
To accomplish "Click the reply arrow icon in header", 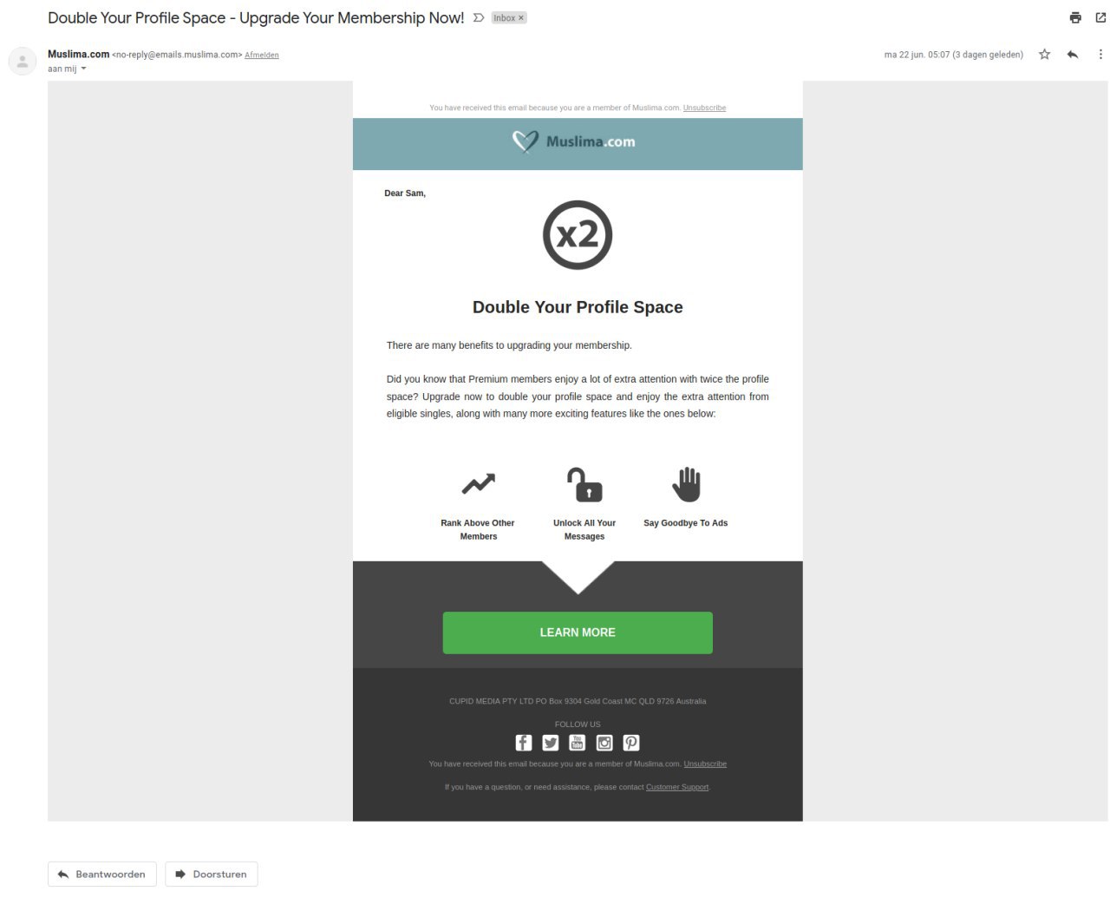I will coord(1073,54).
